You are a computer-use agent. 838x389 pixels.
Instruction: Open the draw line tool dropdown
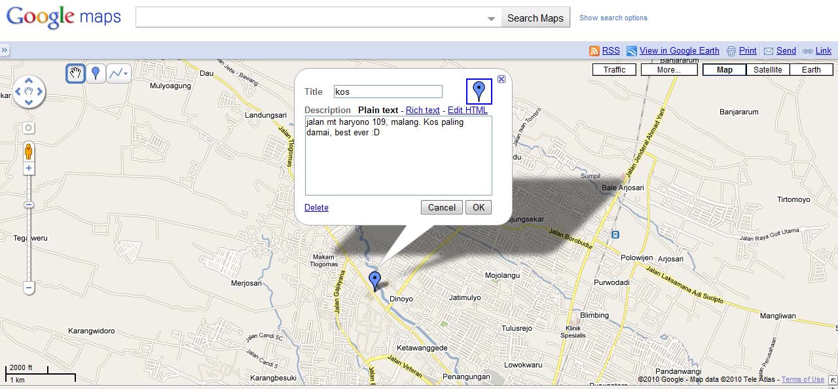click(118, 73)
